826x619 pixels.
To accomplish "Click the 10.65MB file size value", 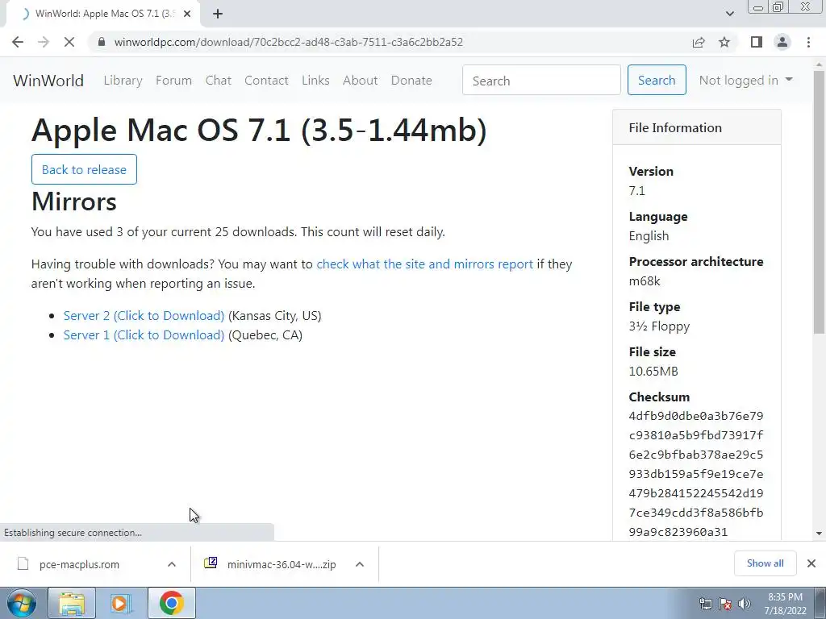I will pyautogui.click(x=653, y=371).
